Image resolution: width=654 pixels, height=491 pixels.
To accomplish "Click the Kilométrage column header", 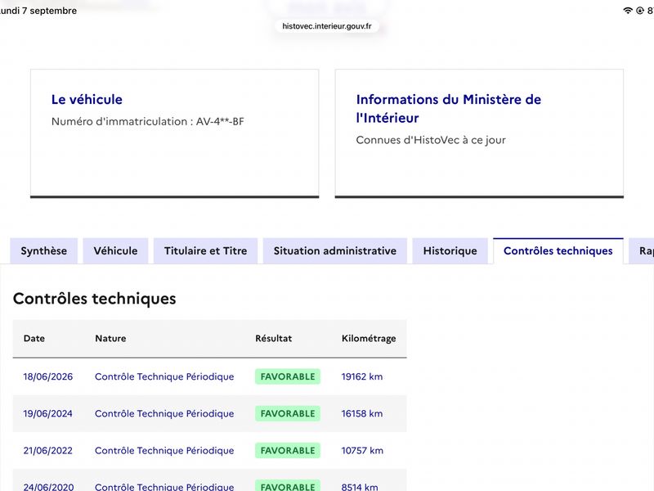I will 369,338.
